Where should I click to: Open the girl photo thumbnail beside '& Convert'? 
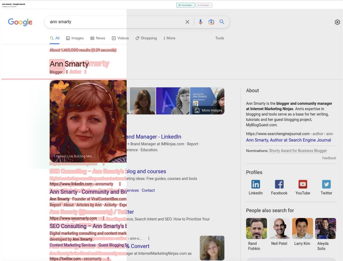pos(212,248)
